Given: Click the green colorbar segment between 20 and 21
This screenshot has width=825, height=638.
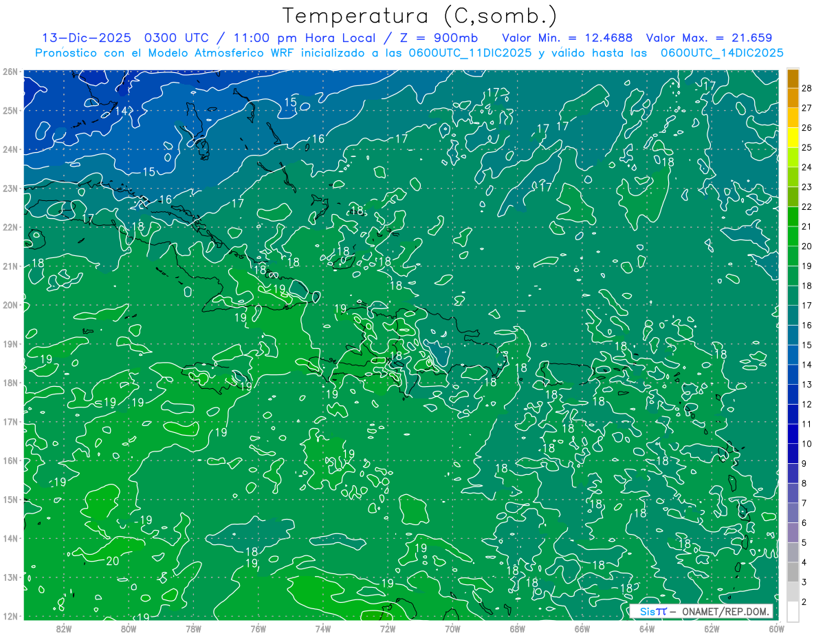Looking at the screenshot, I should 793,237.
